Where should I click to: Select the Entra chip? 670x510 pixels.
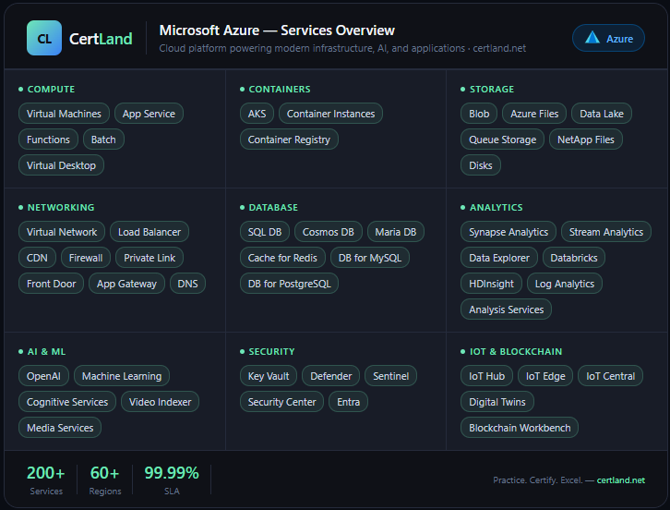pyautogui.click(x=348, y=402)
